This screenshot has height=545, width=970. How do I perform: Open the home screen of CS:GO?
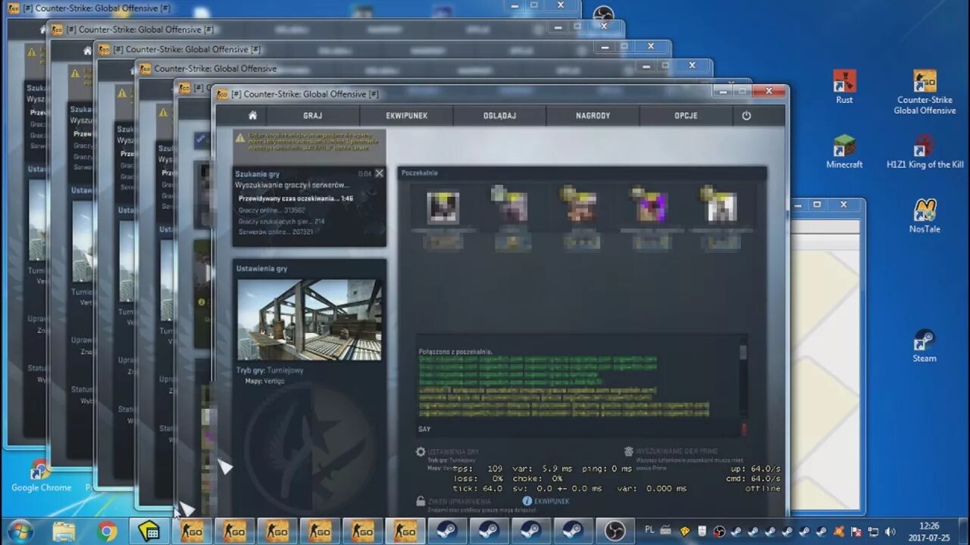pyautogui.click(x=252, y=116)
